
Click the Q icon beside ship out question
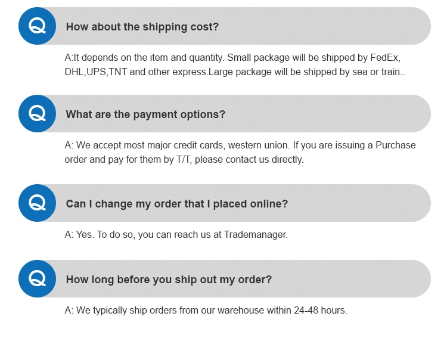coord(38,278)
